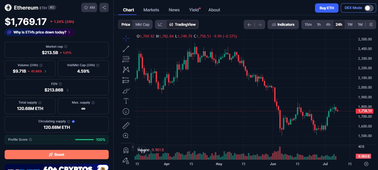
Task: Set interval to 24h
Action: (339, 24)
